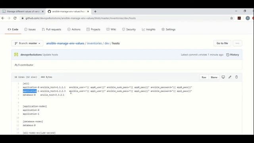Click the address bar URL
This screenshot has width=254, height=143.
[81, 18]
